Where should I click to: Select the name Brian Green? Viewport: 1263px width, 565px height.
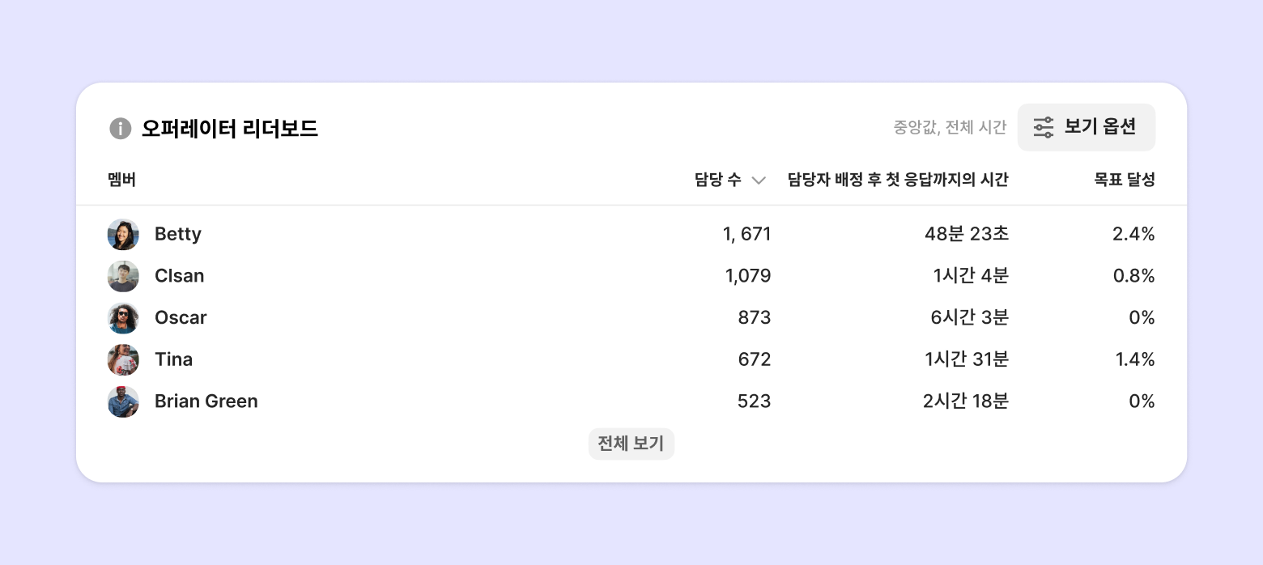tap(206, 401)
